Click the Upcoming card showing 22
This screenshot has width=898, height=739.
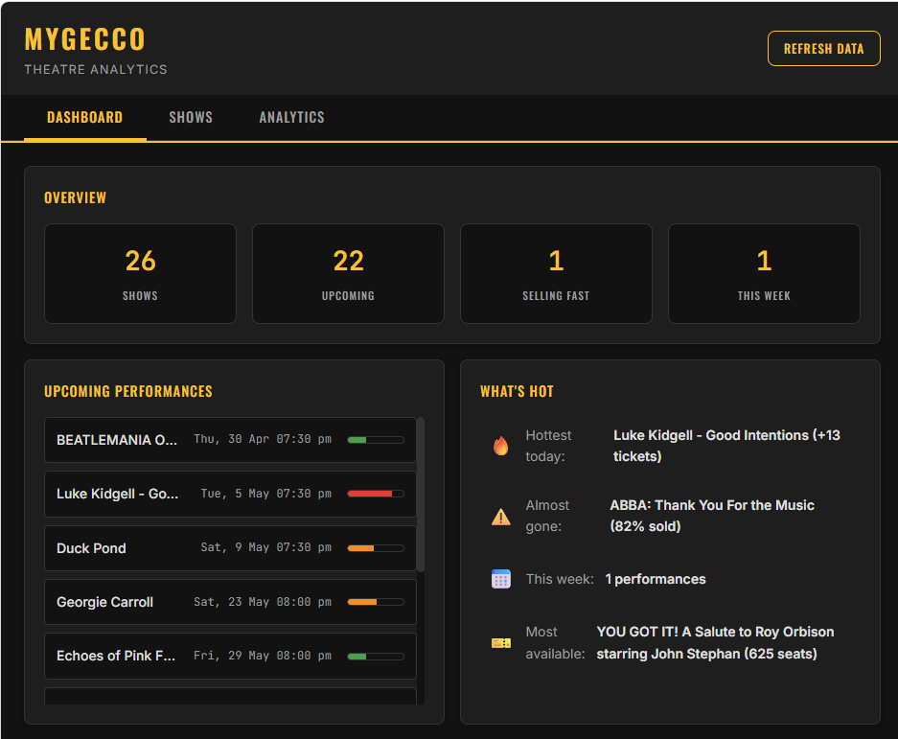(348, 273)
